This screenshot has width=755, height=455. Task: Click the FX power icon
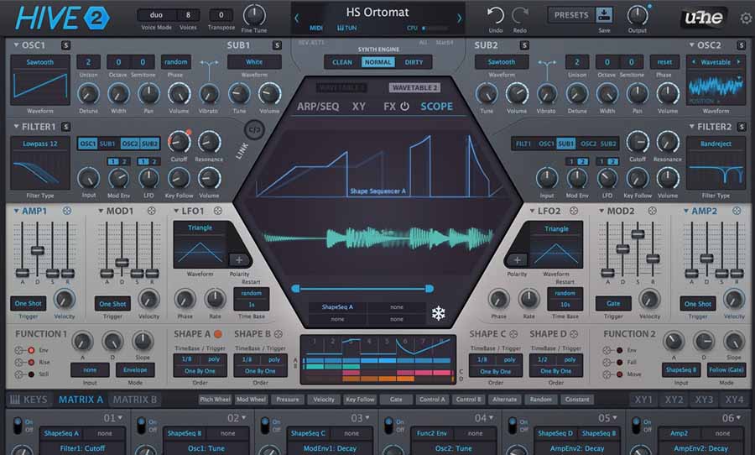(404, 106)
